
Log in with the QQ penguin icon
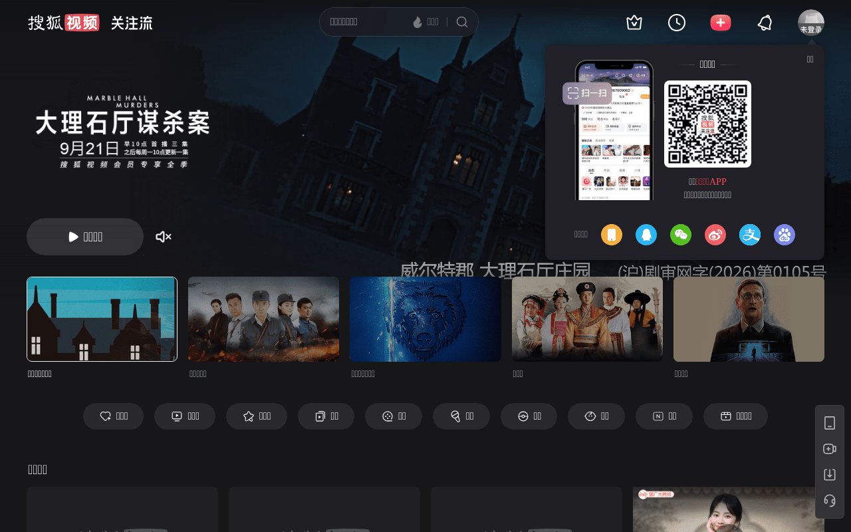click(x=646, y=235)
